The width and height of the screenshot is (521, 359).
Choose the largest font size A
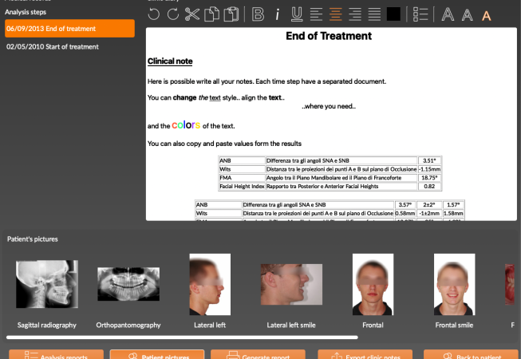(448, 14)
